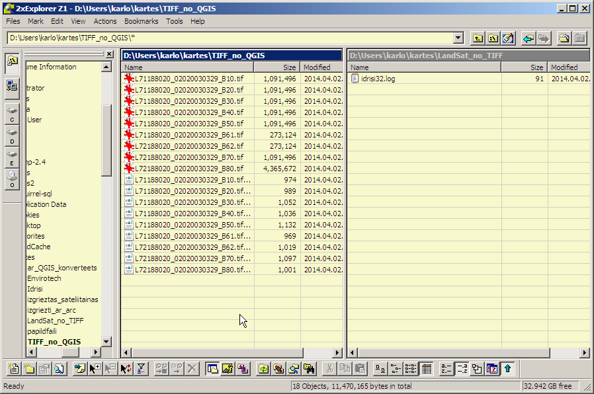
Task: Click the purple arrow folder icon
Action: click(243, 369)
